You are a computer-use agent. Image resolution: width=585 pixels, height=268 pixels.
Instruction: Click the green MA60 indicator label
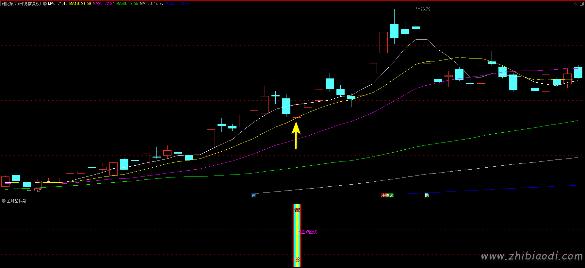(127, 4)
